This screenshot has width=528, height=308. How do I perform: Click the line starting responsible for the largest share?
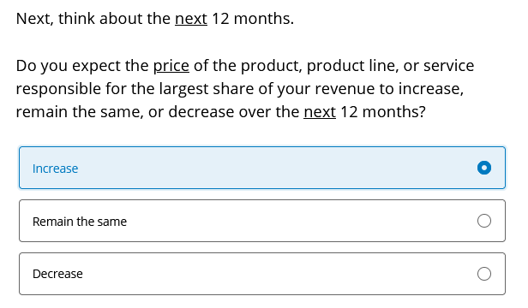pos(240,89)
